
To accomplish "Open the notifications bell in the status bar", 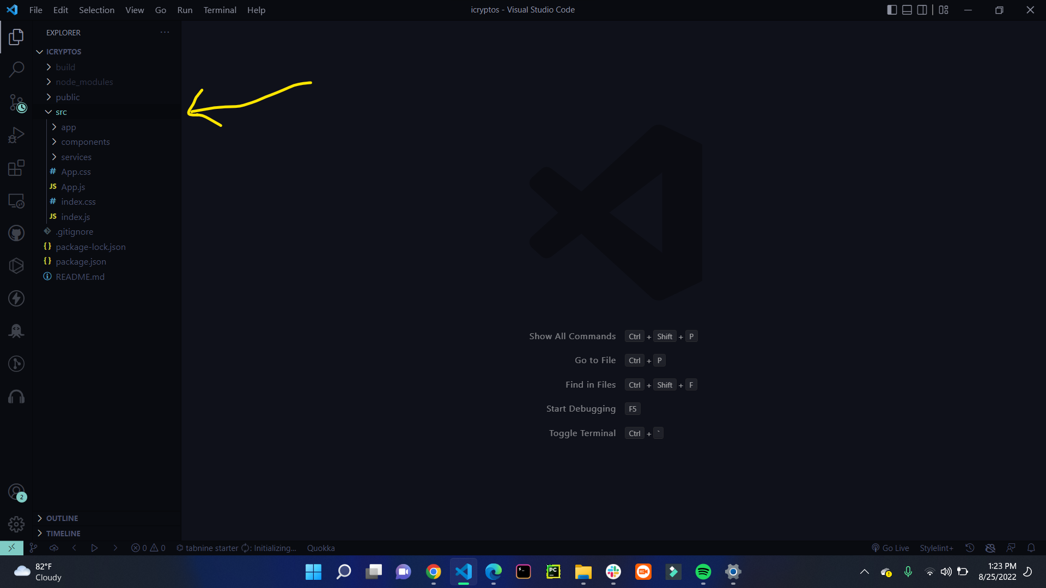I will click(1031, 548).
